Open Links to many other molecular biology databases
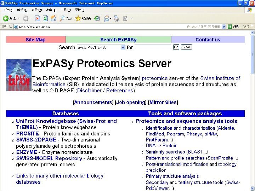This screenshot has width=255, height=191. click(59, 179)
